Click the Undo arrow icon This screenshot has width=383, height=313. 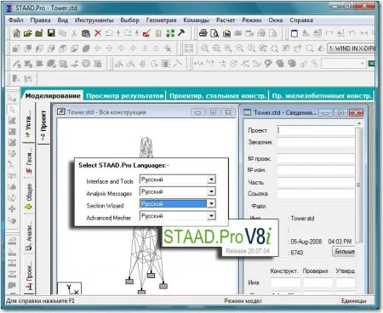point(109,33)
